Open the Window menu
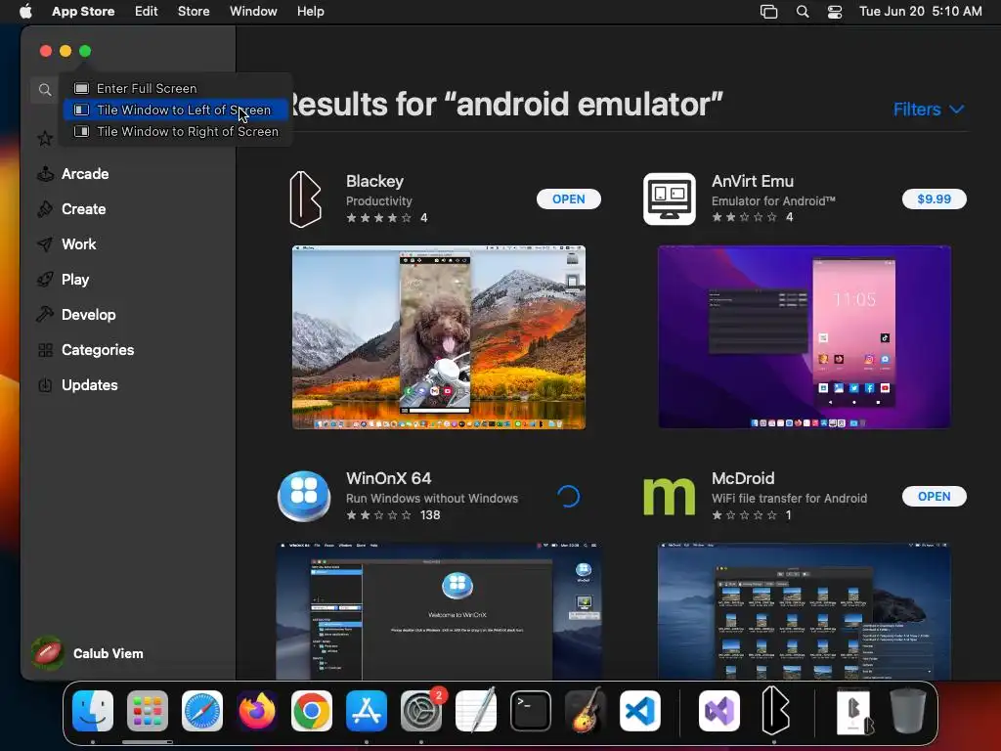1001x751 pixels. 253,12
